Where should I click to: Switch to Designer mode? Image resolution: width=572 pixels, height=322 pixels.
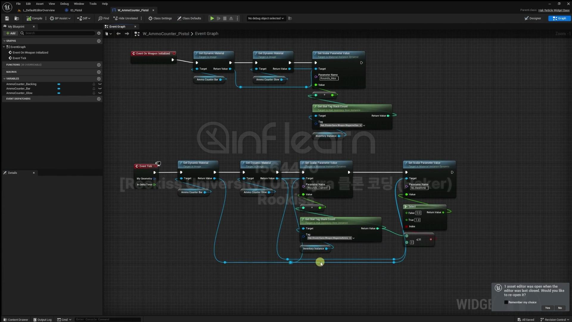[533, 18]
